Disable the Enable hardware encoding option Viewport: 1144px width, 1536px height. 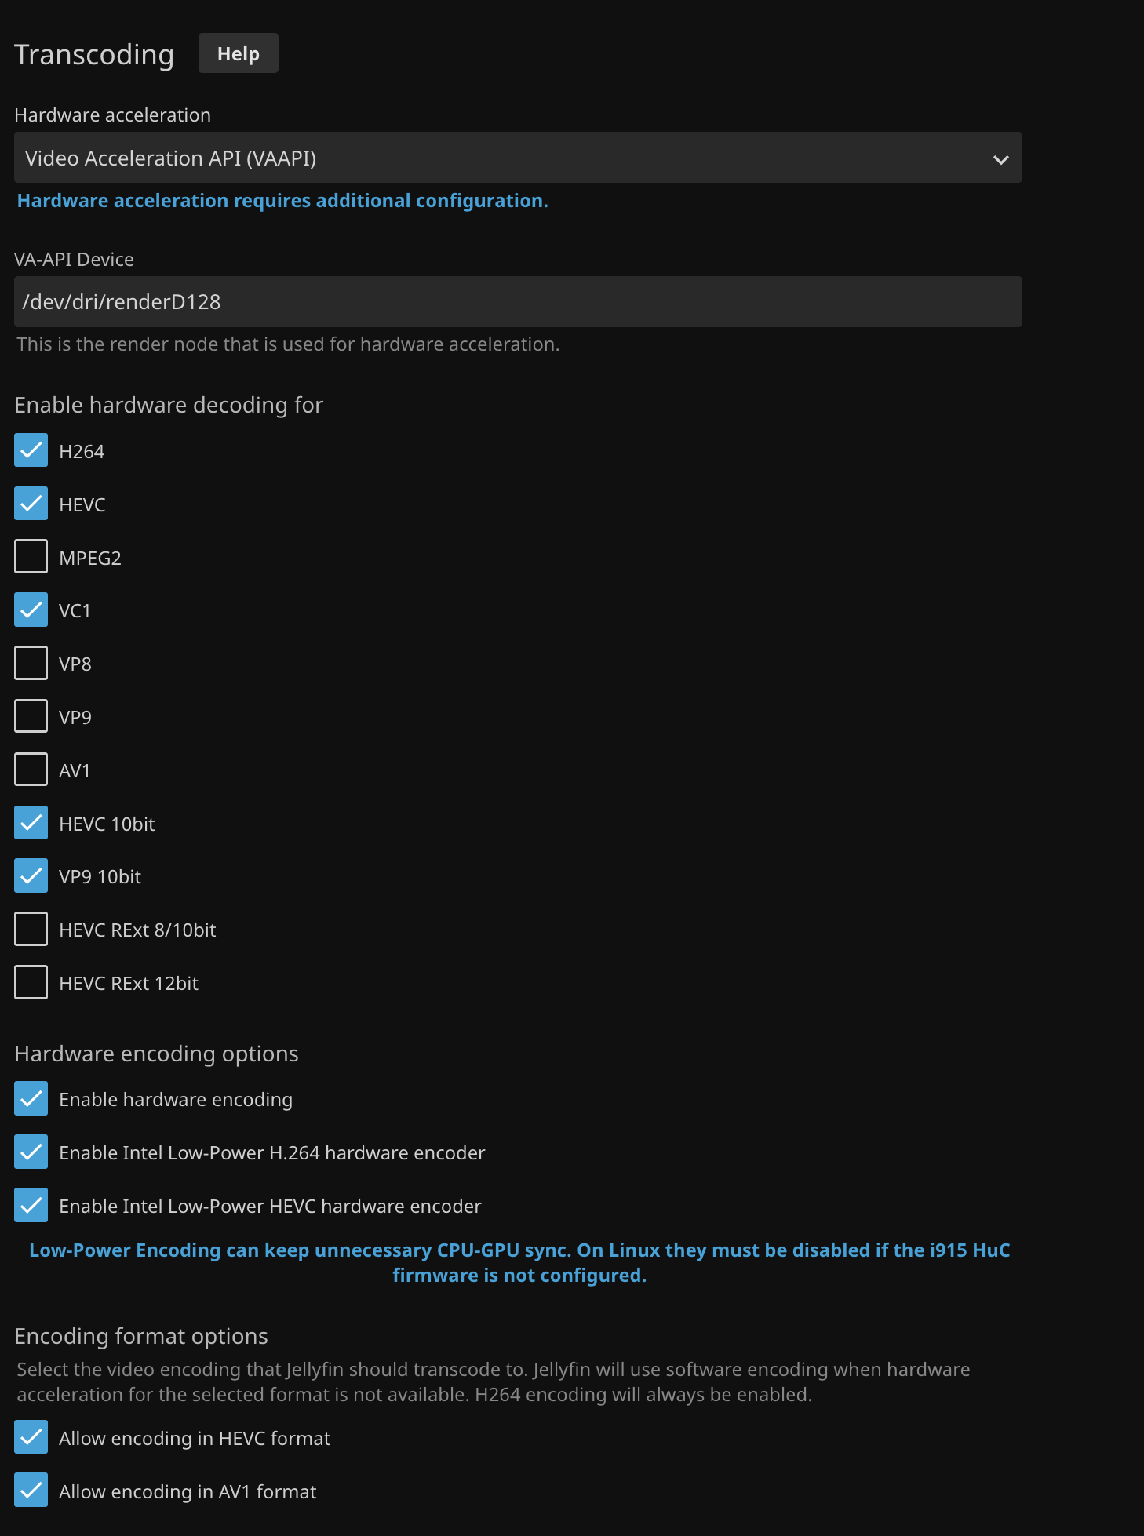point(31,1099)
